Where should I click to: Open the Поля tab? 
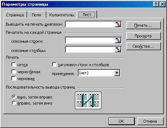click(36, 15)
